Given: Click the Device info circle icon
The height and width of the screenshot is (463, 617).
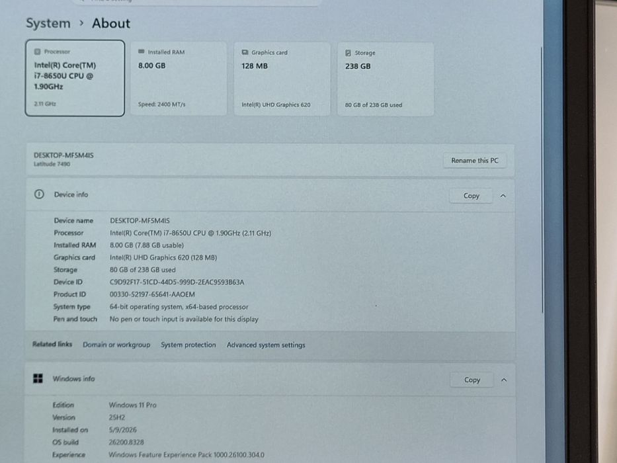Looking at the screenshot, I should click(39, 194).
